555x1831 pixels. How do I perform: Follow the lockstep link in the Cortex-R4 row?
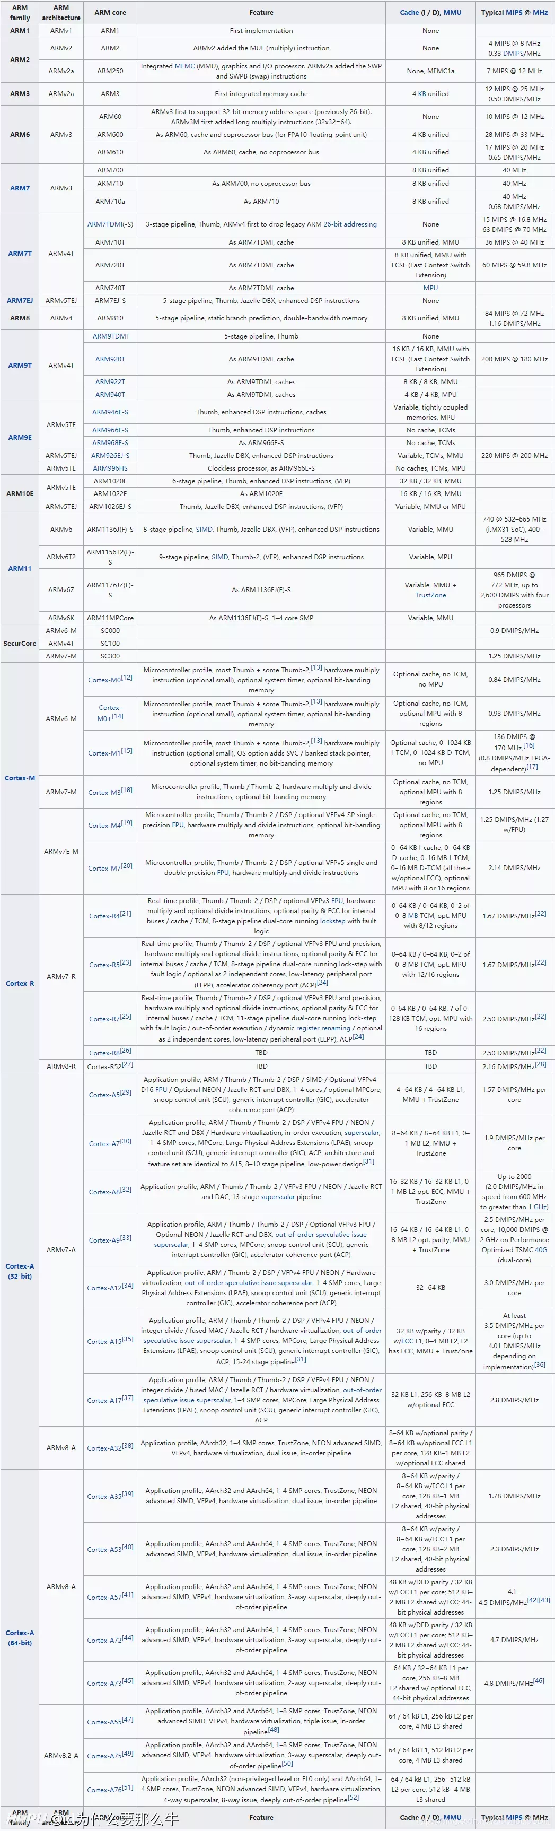pyautogui.click(x=332, y=921)
